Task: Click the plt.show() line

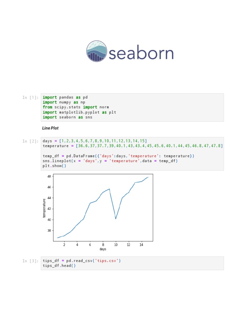Action: pyautogui.click(x=54, y=166)
